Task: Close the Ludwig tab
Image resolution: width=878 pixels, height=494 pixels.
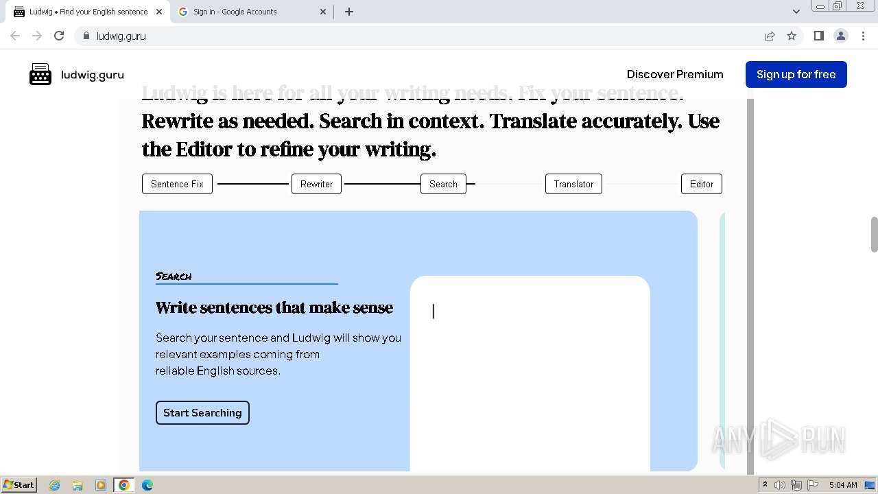Action: click(x=159, y=12)
